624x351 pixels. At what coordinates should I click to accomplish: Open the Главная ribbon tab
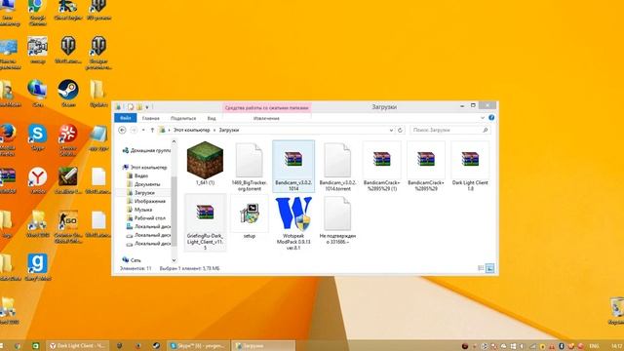(151, 118)
